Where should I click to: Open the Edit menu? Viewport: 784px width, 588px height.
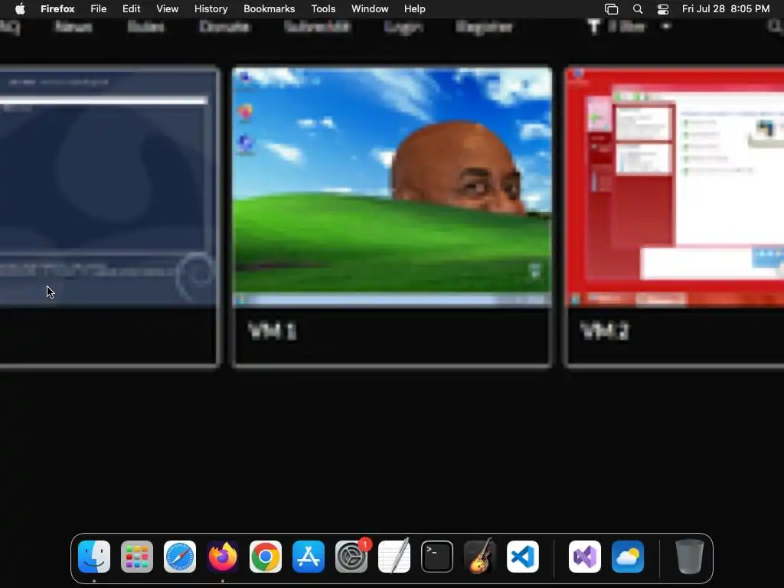click(132, 8)
